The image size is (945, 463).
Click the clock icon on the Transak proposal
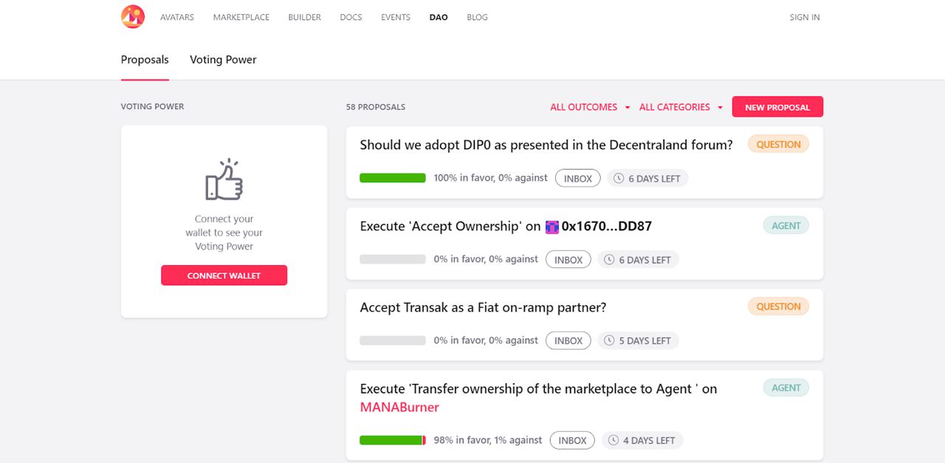coord(609,340)
